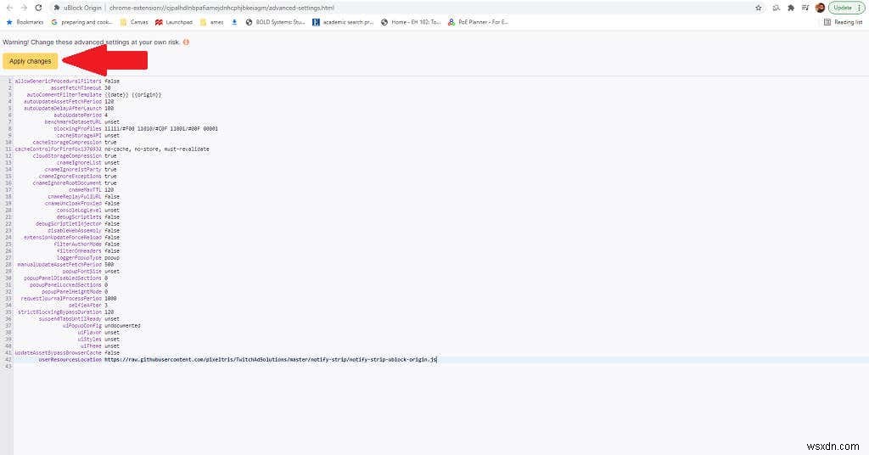The width and height of the screenshot is (869, 455).
Task: Open the media control playlist icon
Action: [805, 8]
